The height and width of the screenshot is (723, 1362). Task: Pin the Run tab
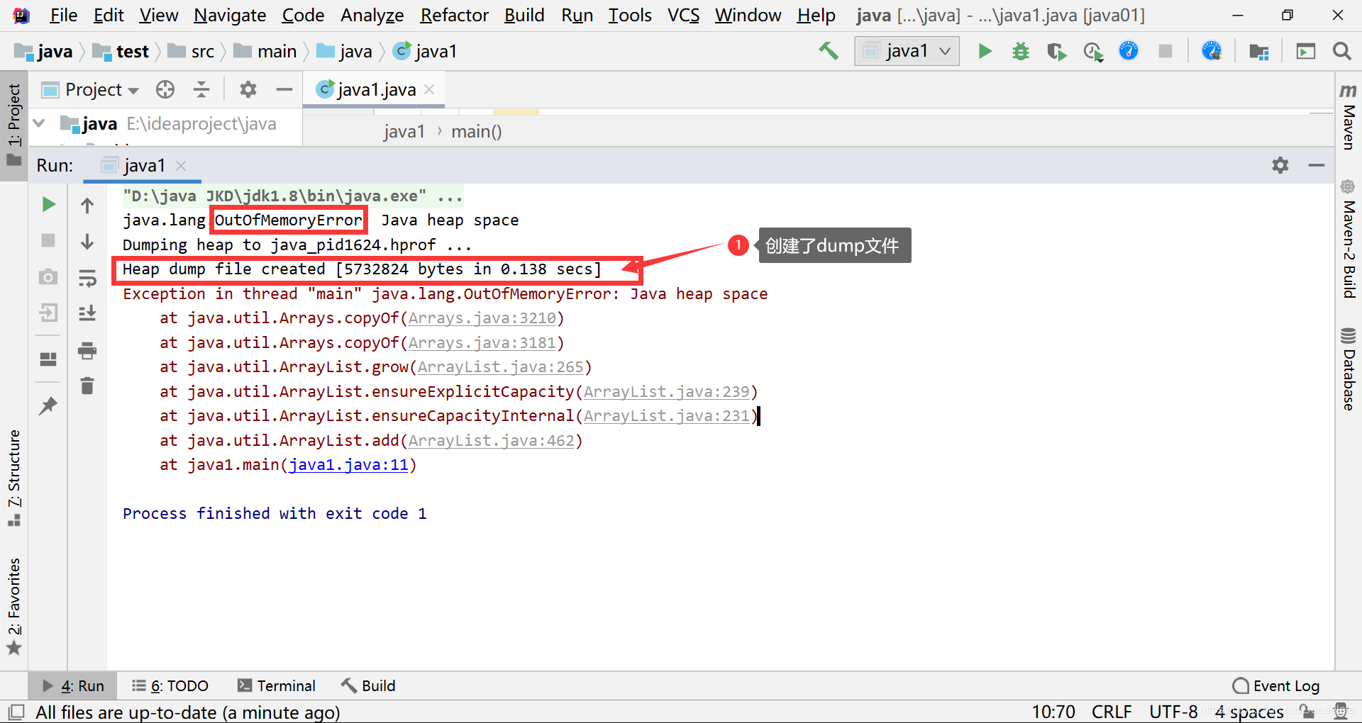click(48, 405)
